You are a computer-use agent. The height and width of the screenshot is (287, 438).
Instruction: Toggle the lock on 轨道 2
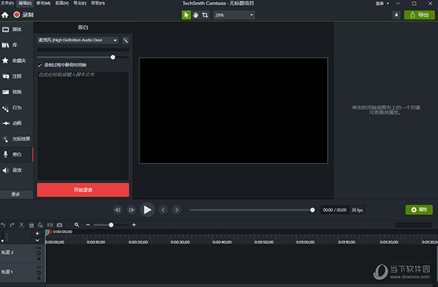pos(39,259)
